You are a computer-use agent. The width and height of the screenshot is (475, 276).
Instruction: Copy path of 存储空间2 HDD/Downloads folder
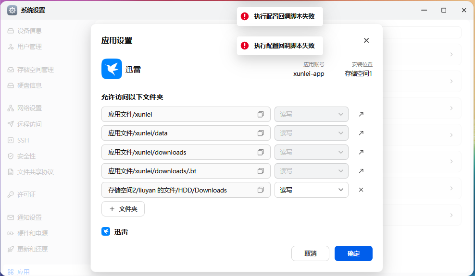coord(261,190)
